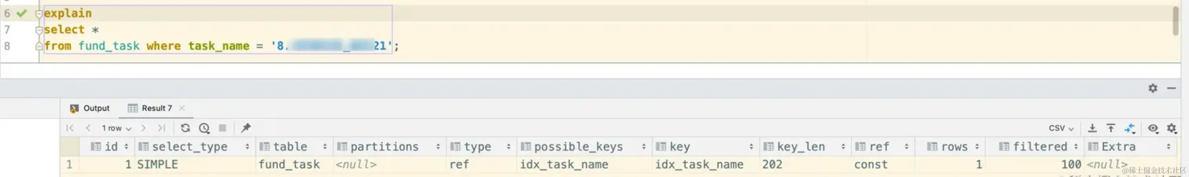Image resolution: width=1189 pixels, height=177 pixels.
Task: Close the Result 7 tab
Action: point(182,108)
